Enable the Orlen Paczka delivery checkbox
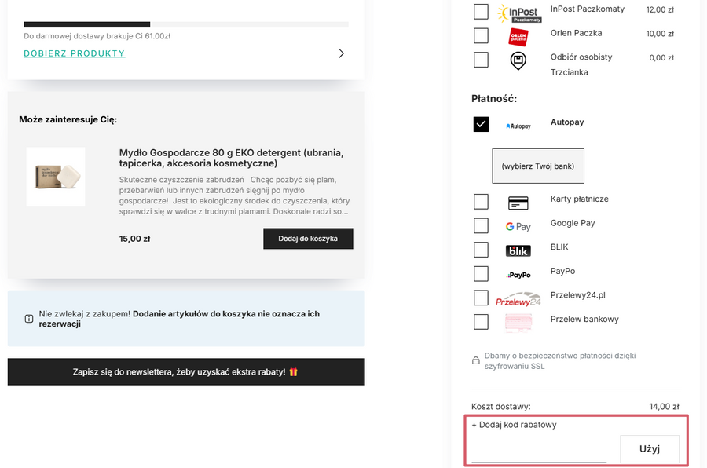This screenshot has height=468, width=707. 481,35
